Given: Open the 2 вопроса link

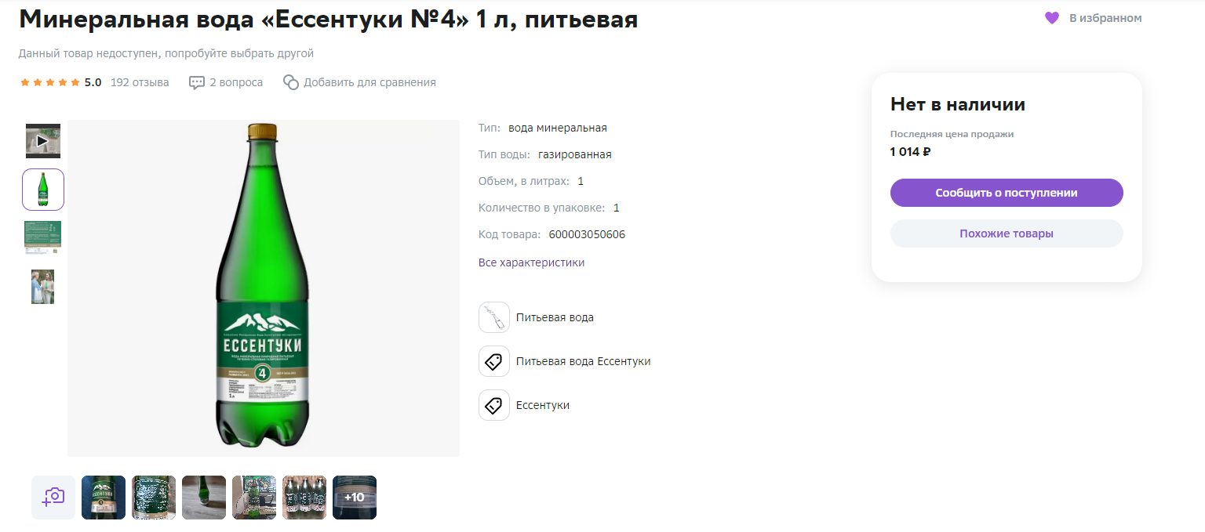Looking at the screenshot, I should 236,82.
